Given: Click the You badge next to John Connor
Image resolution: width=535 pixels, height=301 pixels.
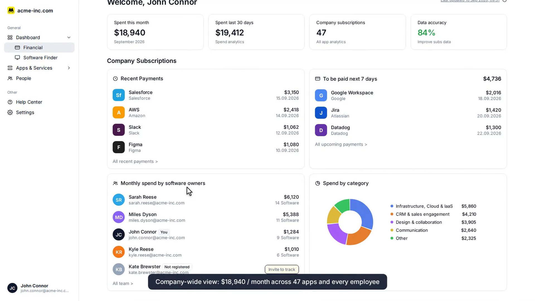Looking at the screenshot, I should pyautogui.click(x=164, y=232).
